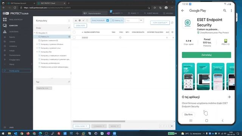
Task: Click the horizontal scrollbar under the table
Action: 99,121
